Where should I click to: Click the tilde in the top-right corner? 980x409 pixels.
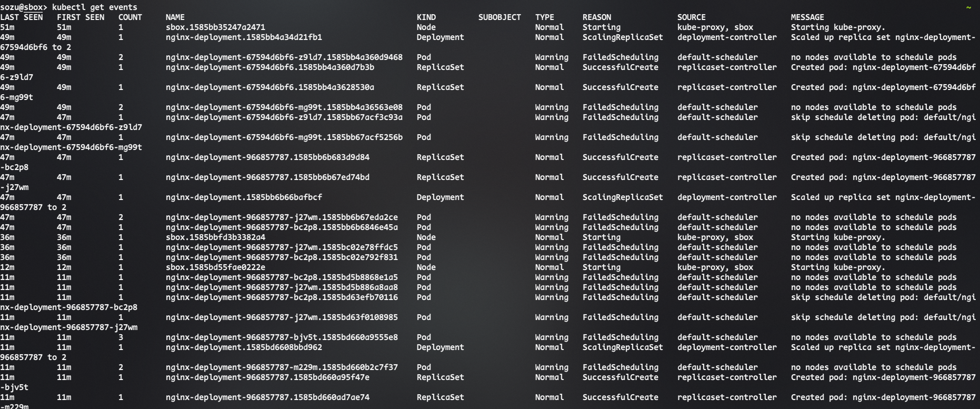[969, 7]
